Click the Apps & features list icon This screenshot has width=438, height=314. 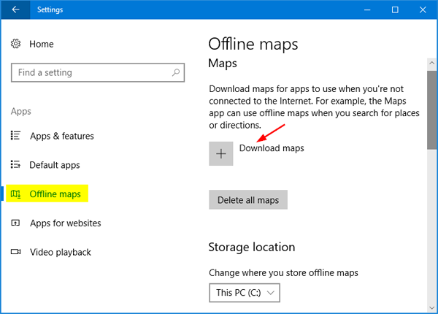(16, 136)
